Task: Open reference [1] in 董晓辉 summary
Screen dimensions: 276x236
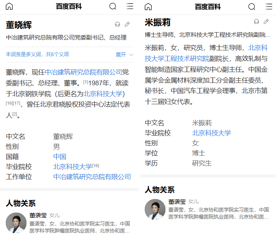Action: [85, 82]
